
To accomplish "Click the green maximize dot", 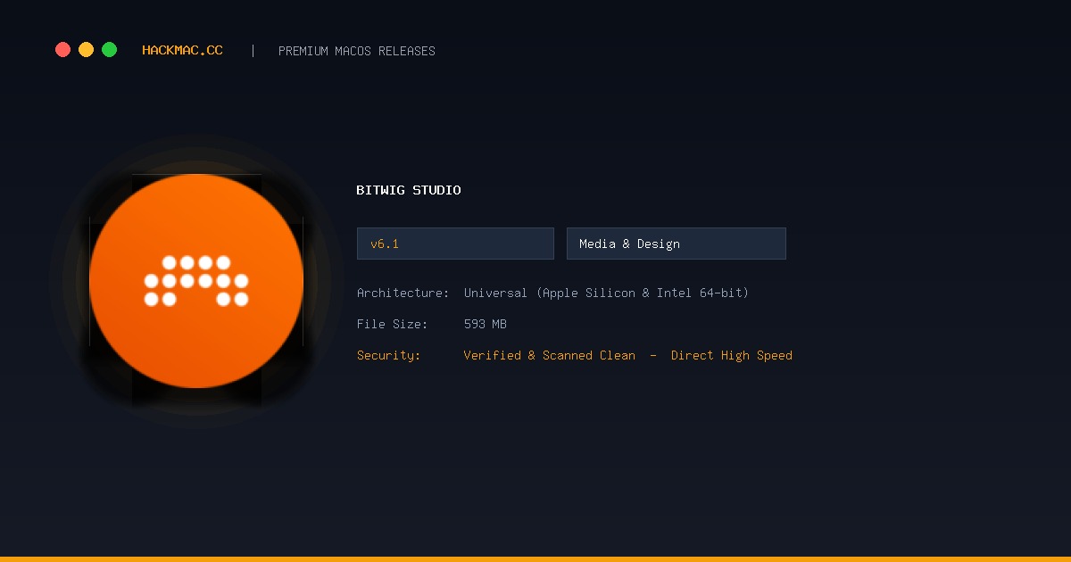I will (x=109, y=50).
